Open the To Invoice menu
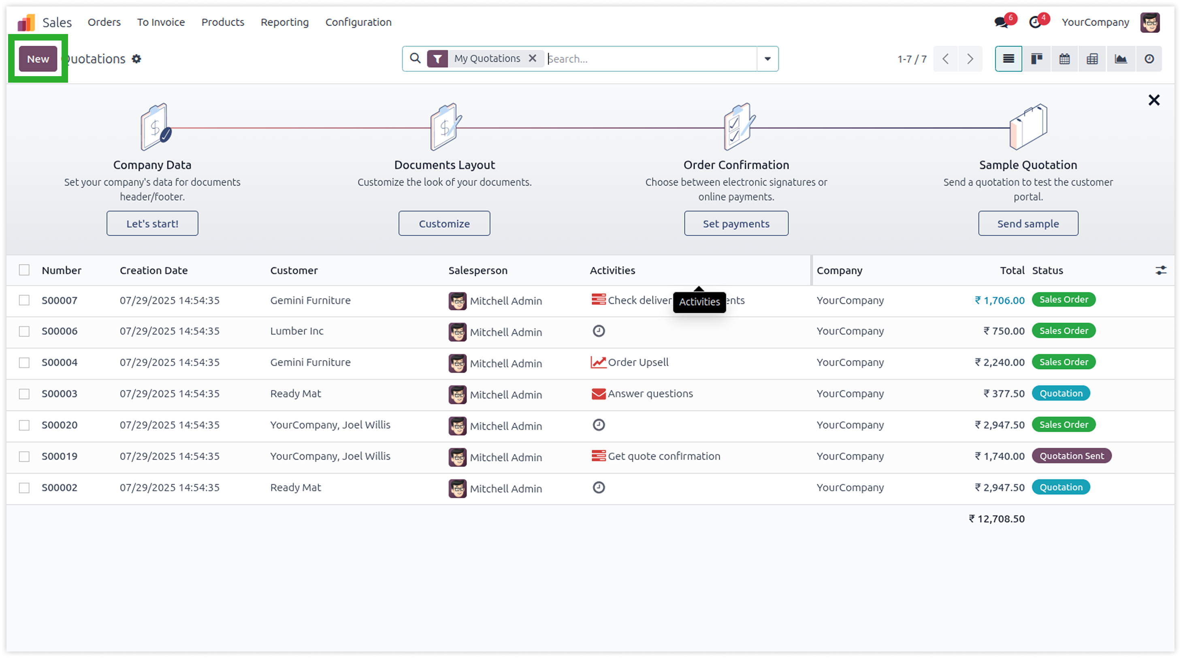The width and height of the screenshot is (1181, 658). click(x=161, y=22)
